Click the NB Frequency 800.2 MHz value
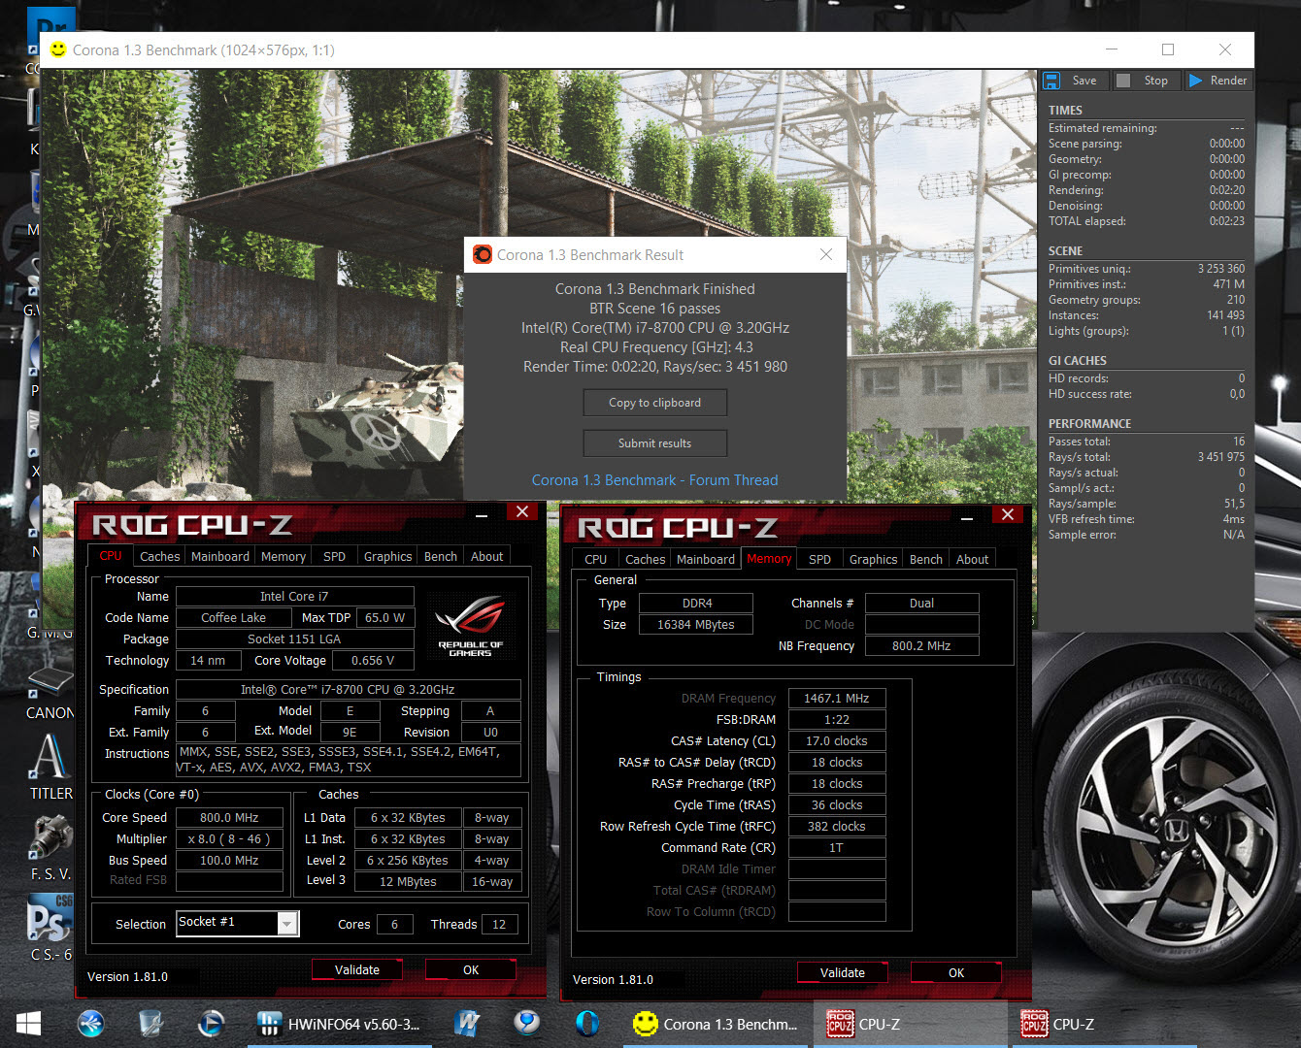 [922, 646]
